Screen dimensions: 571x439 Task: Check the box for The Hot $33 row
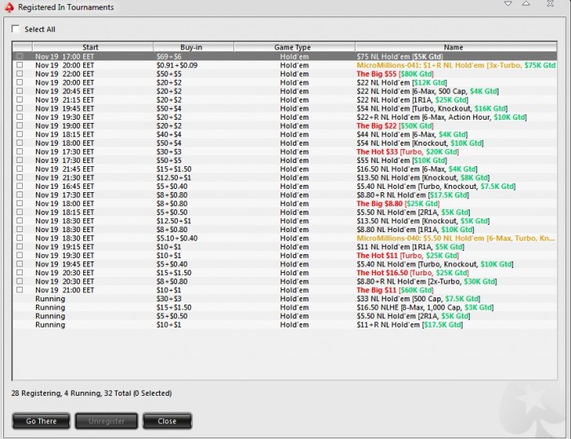[20, 151]
